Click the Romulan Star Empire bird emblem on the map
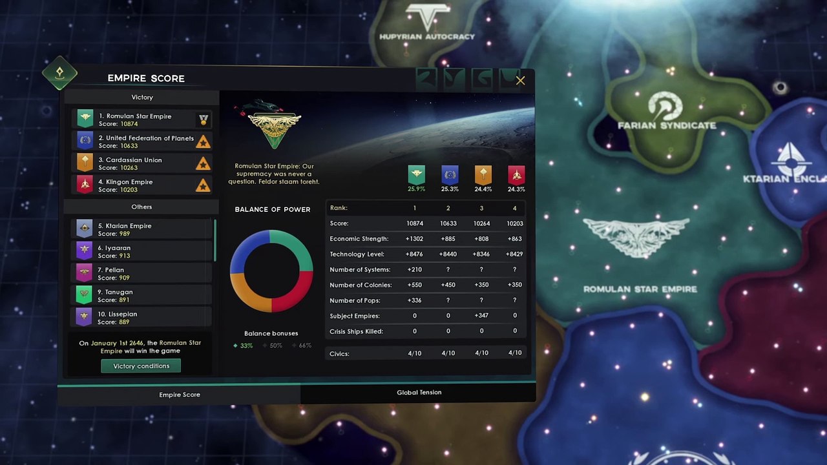The width and height of the screenshot is (827, 465). pyautogui.click(x=636, y=238)
